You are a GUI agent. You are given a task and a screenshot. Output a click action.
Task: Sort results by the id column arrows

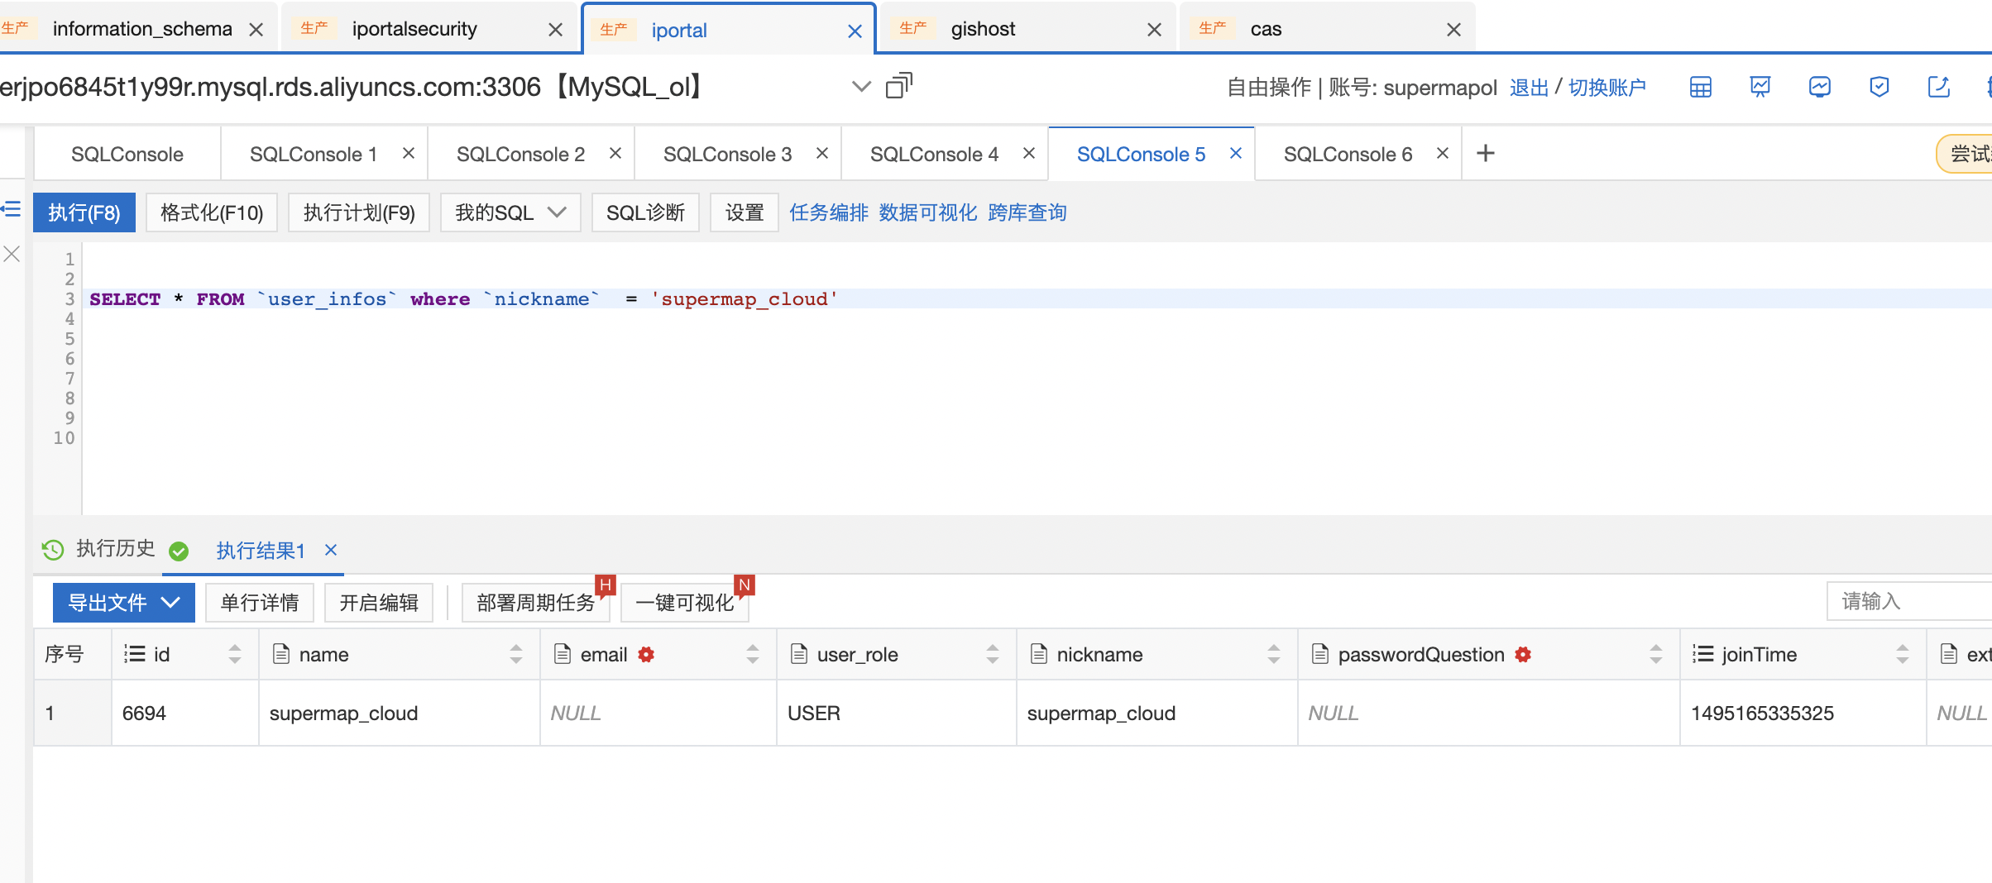tap(234, 654)
